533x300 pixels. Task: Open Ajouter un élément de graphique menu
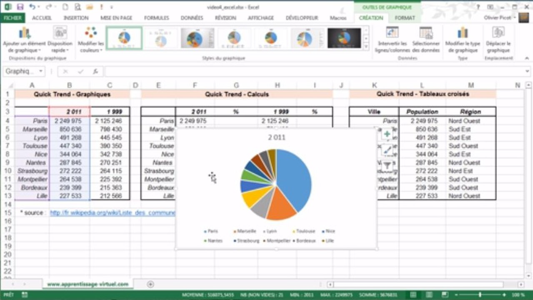click(x=24, y=40)
